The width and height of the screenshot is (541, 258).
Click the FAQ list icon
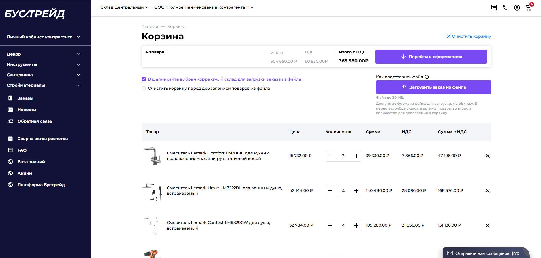click(10, 150)
